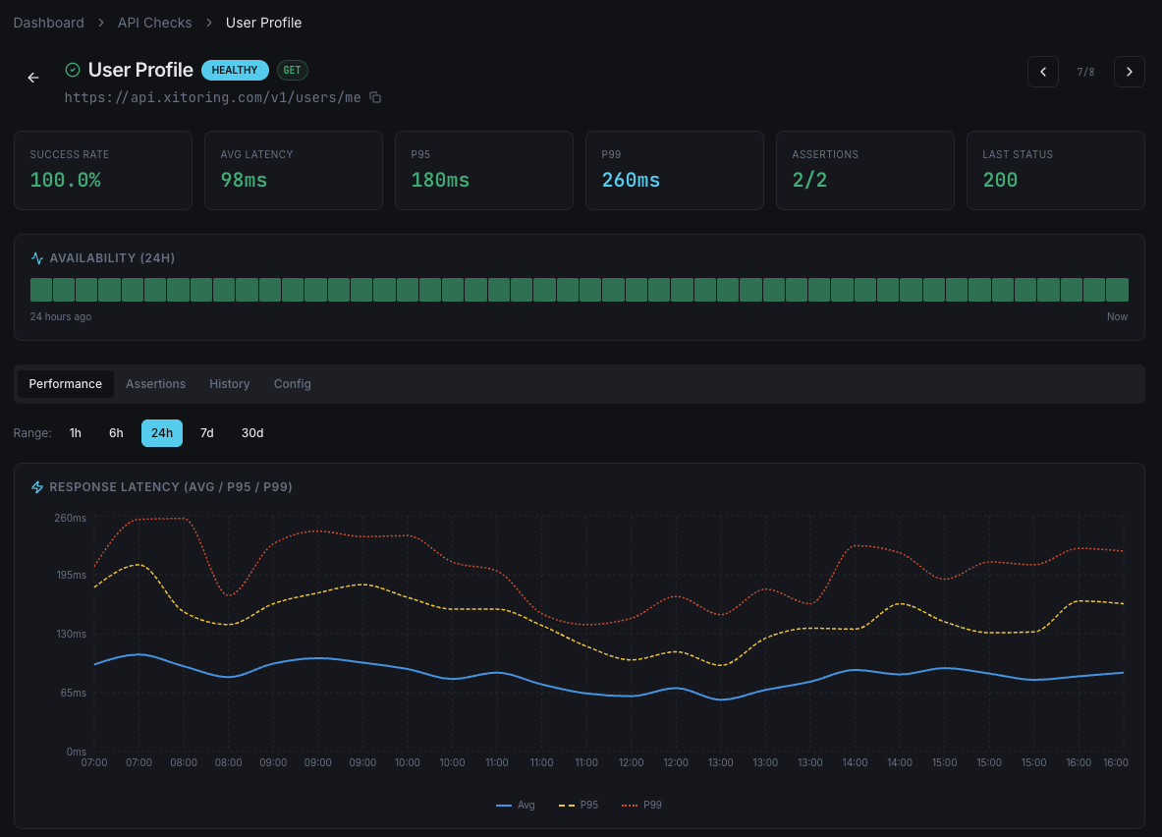Screen dimensions: 1162x837
Task: Select the 1h time range
Action: click(x=75, y=432)
